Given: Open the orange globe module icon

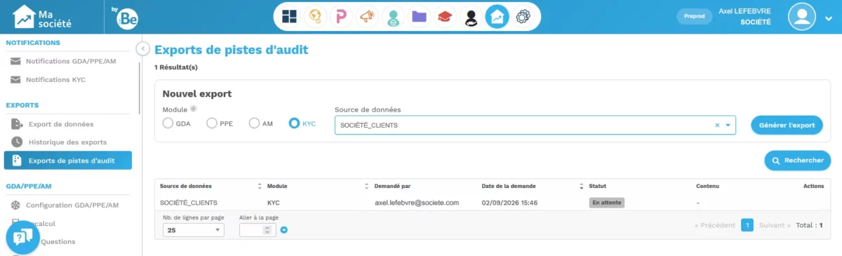Looking at the screenshot, I should click(x=315, y=16).
